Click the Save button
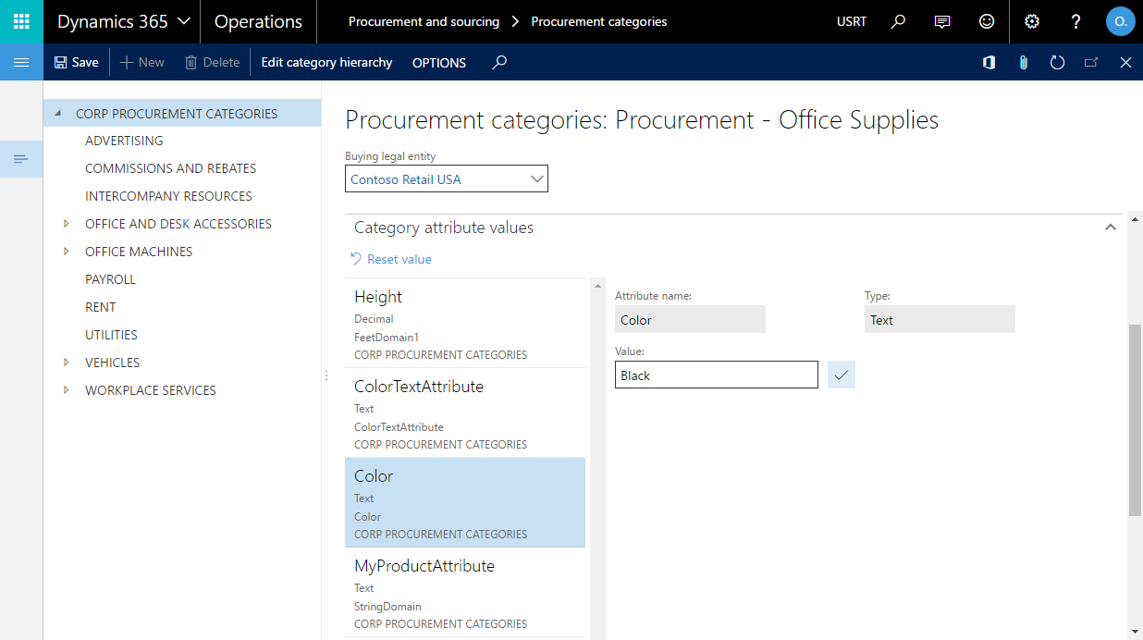Viewport: 1143px width, 640px height. (x=76, y=62)
